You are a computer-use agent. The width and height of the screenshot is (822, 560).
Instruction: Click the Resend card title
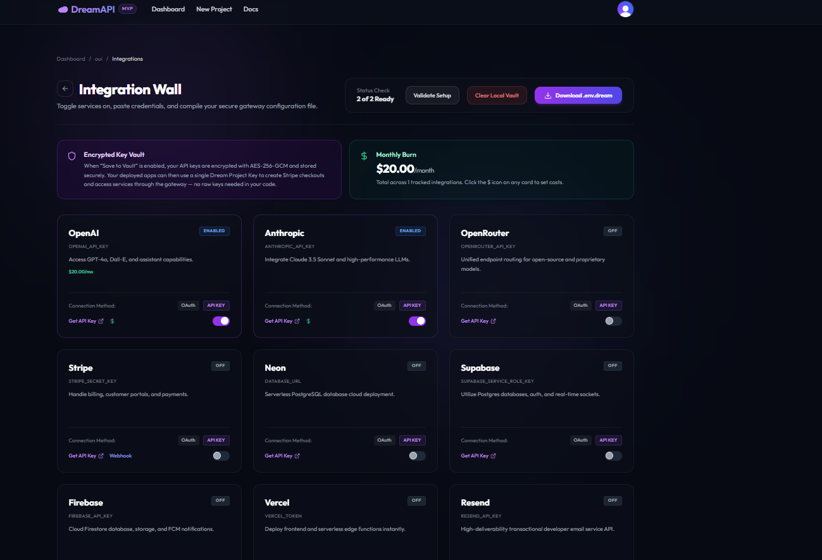coord(475,503)
